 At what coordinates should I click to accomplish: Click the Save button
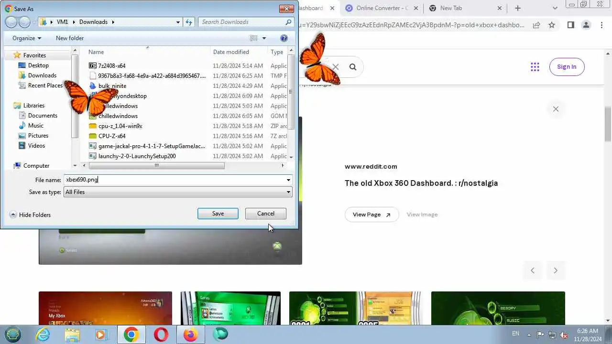[x=218, y=214]
